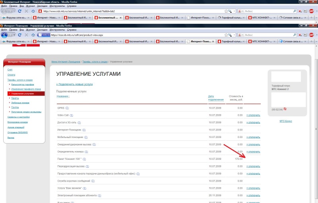
Task: Click bookmark star in lower address bar
Action: click(x=225, y=35)
